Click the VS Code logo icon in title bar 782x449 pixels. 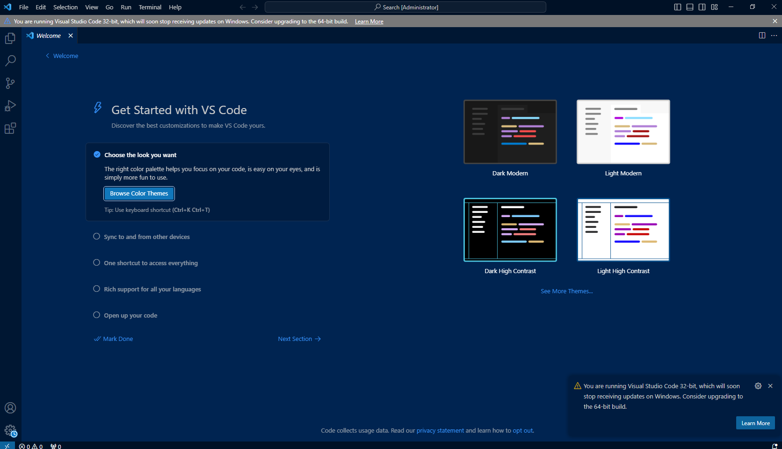tap(7, 7)
